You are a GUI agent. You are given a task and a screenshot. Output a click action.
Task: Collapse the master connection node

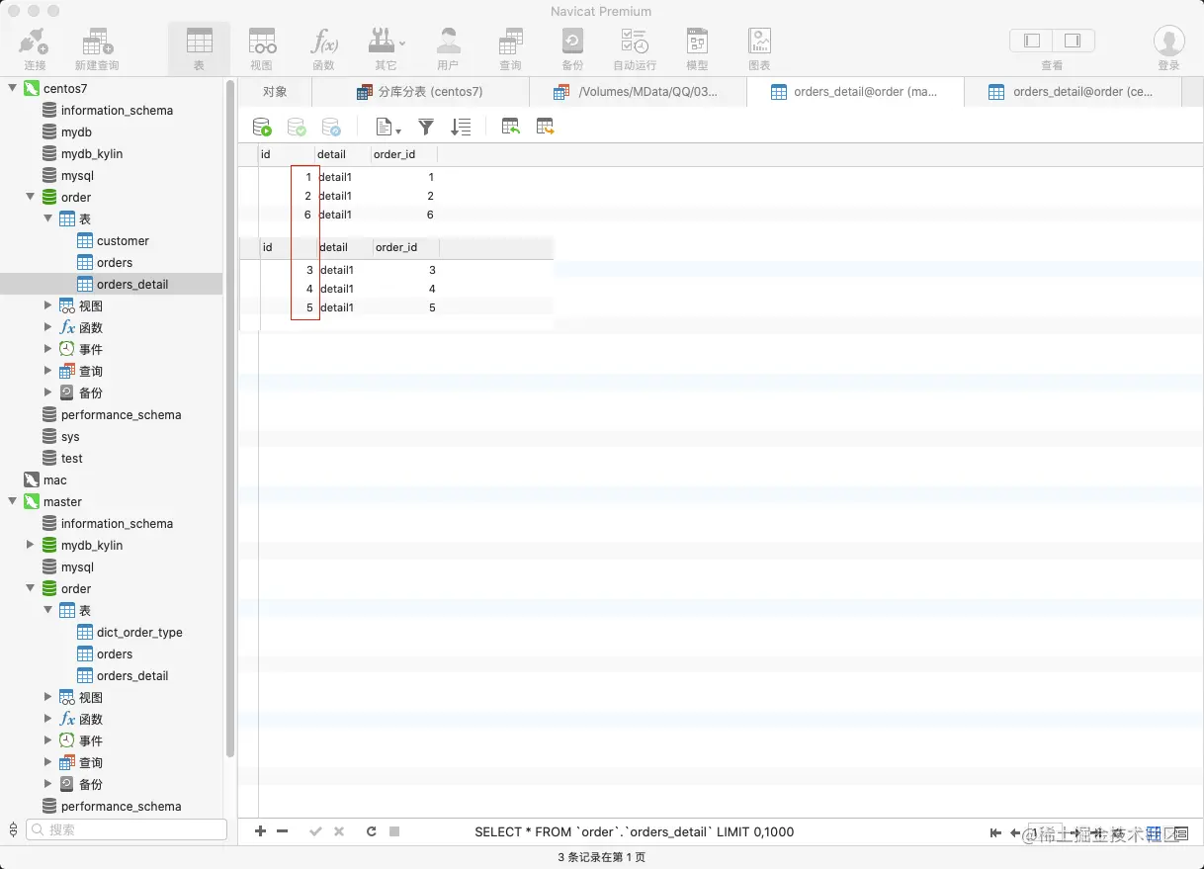tap(13, 501)
